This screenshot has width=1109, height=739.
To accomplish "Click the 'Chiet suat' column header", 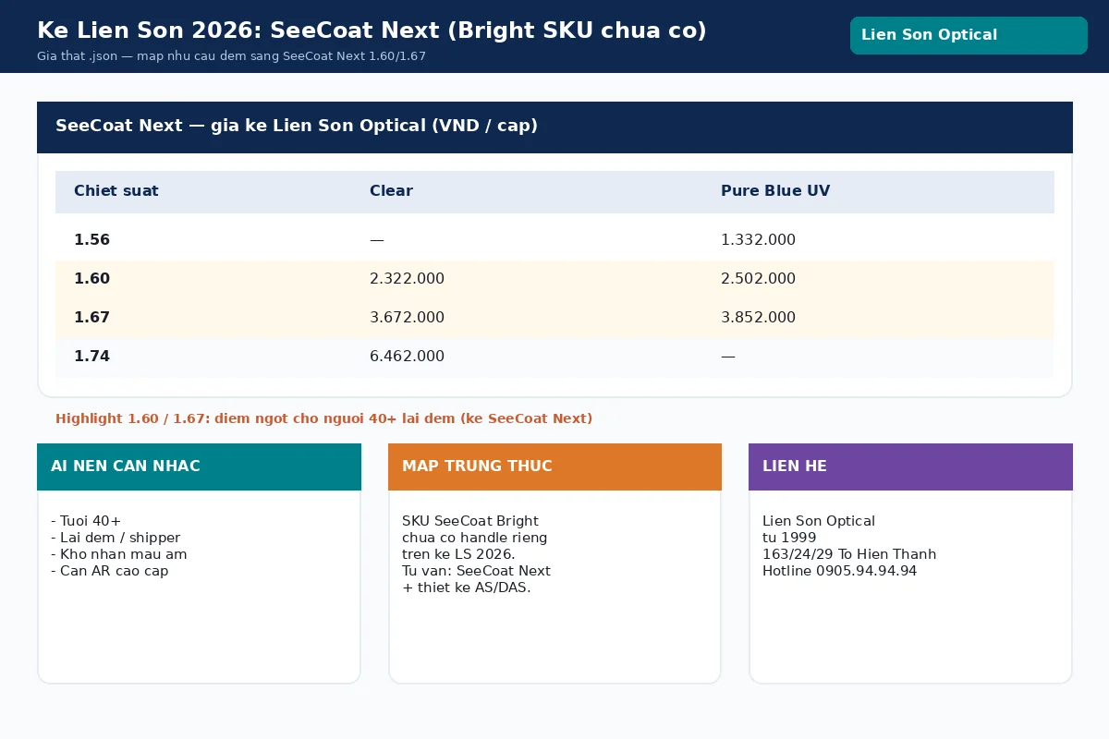I will [x=116, y=191].
